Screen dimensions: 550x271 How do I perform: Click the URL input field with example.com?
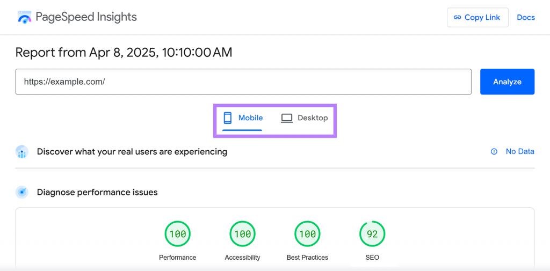tap(243, 82)
